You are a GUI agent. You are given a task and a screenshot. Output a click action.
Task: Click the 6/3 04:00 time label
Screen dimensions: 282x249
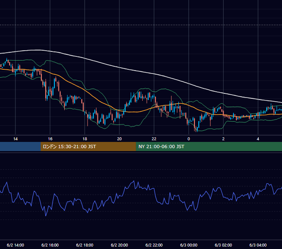[258, 245]
